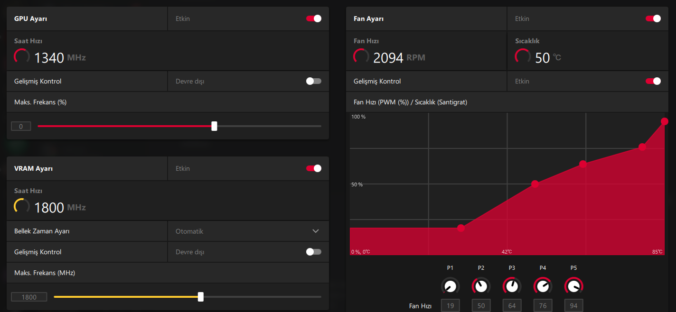The image size is (676, 312).
Task: Open the Bellek Zaman Ayarı Otomatik dropdown
Action: pyautogui.click(x=248, y=231)
